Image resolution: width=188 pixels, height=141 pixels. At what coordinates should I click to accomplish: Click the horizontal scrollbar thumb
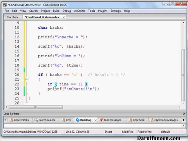(x=36, y=107)
